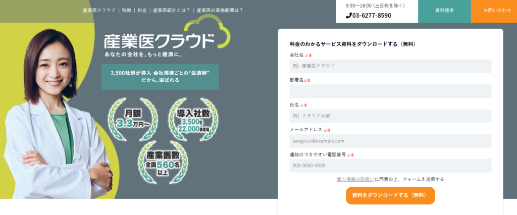Open the 産業医クラウド nav menu item
The image size is (517, 215).
[x=99, y=10]
